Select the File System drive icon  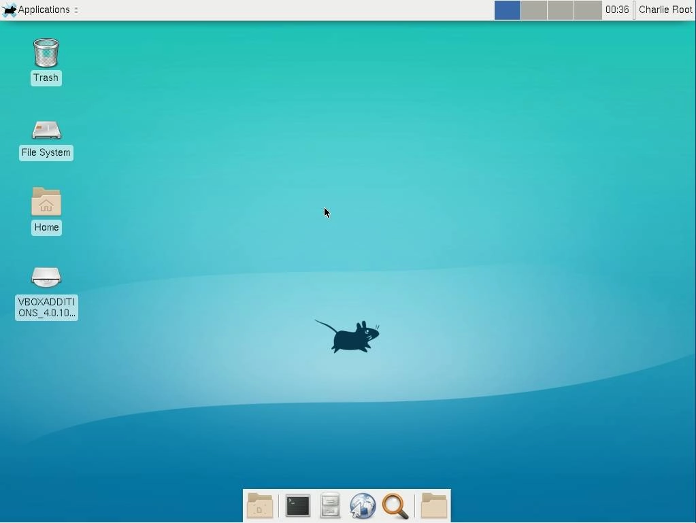pos(46,130)
